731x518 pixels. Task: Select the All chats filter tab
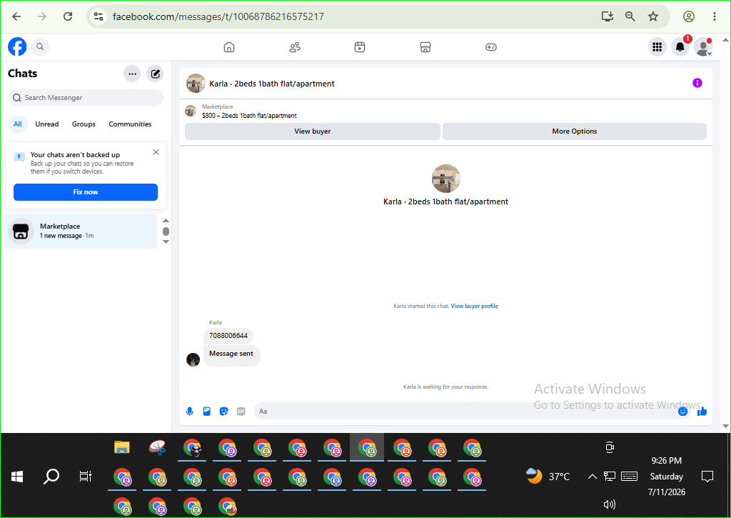18,124
